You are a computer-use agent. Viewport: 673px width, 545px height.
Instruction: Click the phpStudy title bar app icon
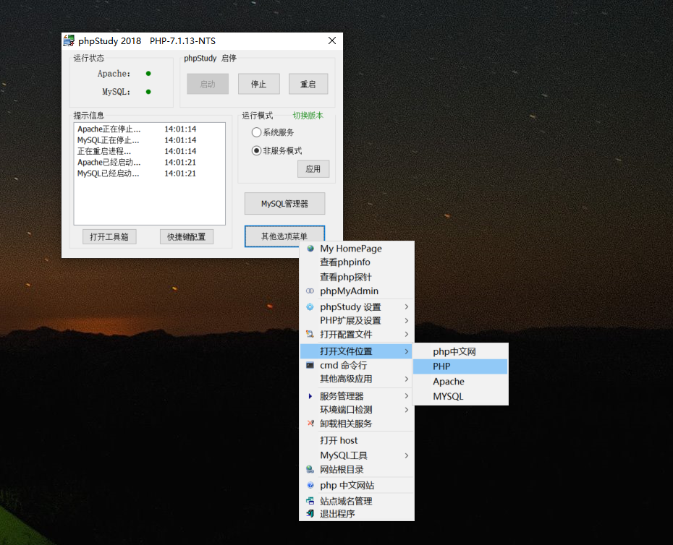69,40
